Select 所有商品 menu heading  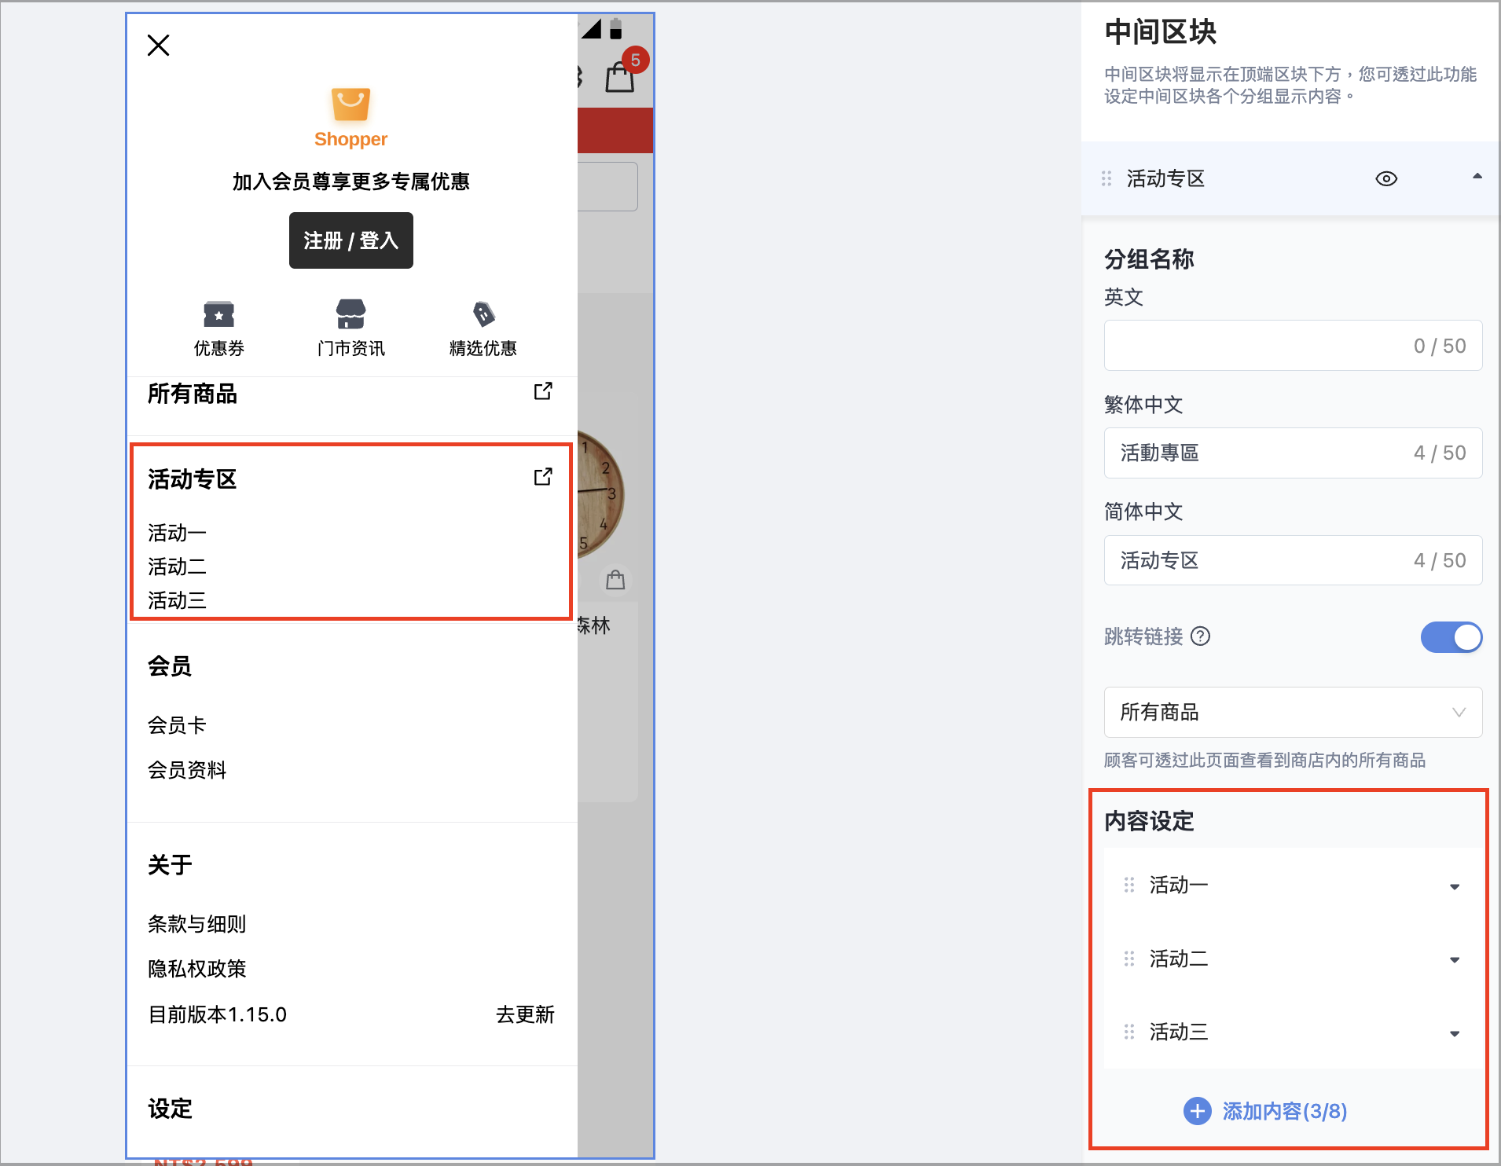click(x=193, y=394)
